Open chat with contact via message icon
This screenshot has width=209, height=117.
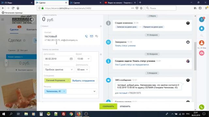click(97, 36)
